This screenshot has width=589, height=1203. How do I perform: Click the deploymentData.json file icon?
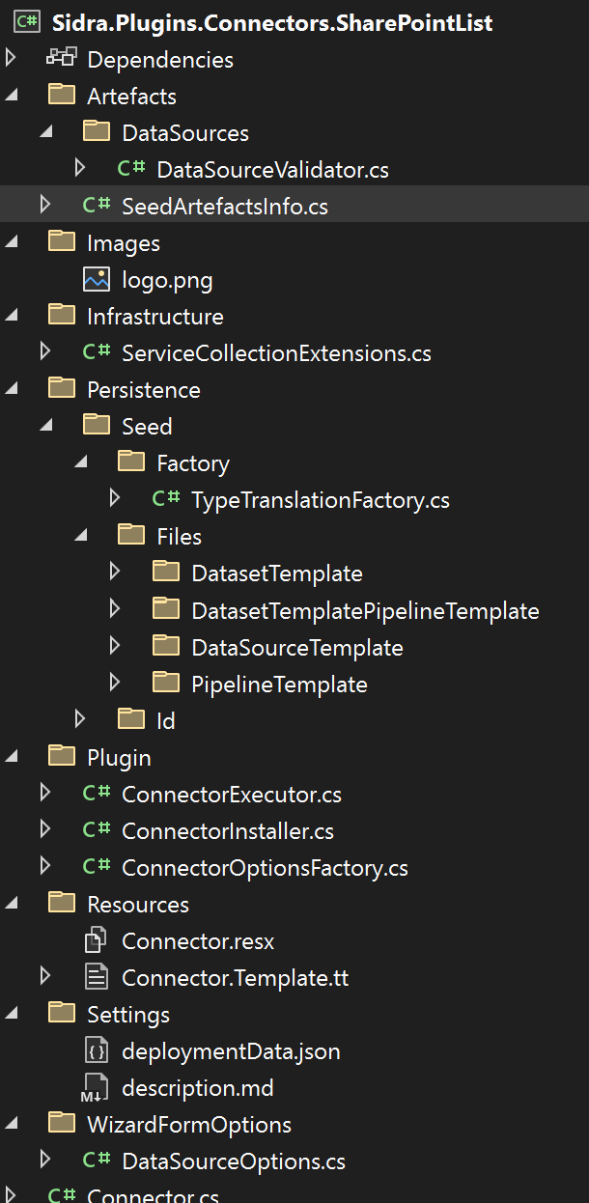click(97, 1051)
